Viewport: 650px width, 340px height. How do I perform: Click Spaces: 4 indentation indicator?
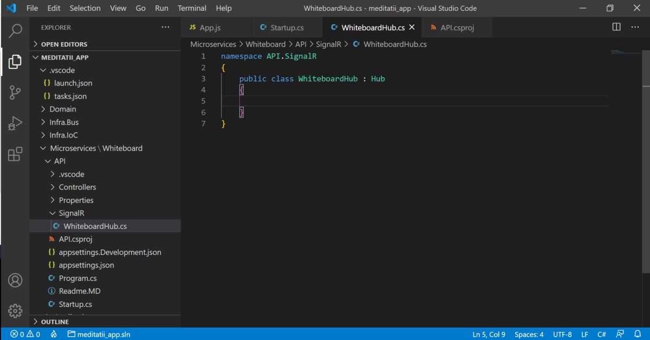click(x=529, y=334)
